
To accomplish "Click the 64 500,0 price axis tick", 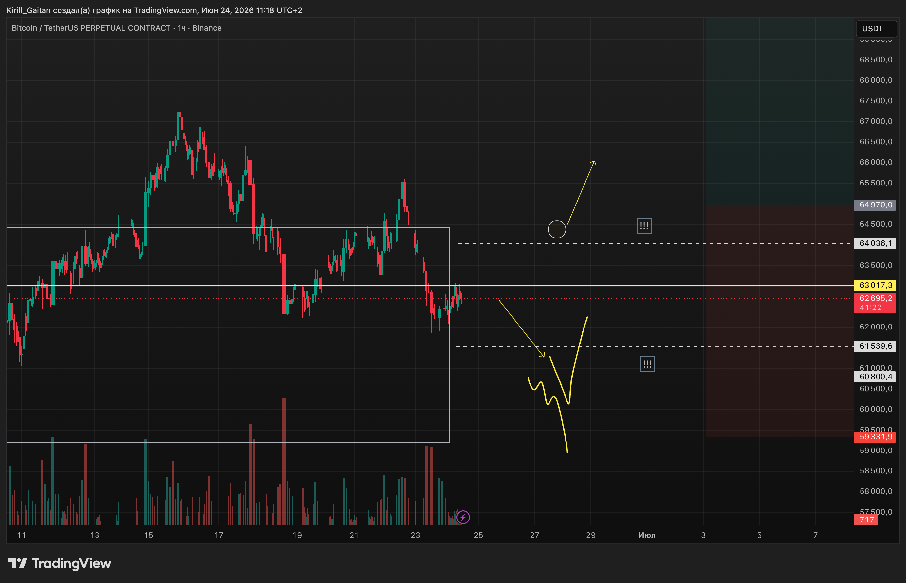I will 876,224.
